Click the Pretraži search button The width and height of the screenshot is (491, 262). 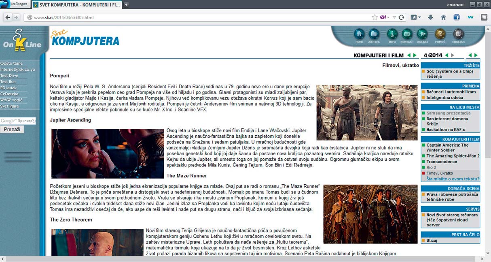click(x=12, y=130)
